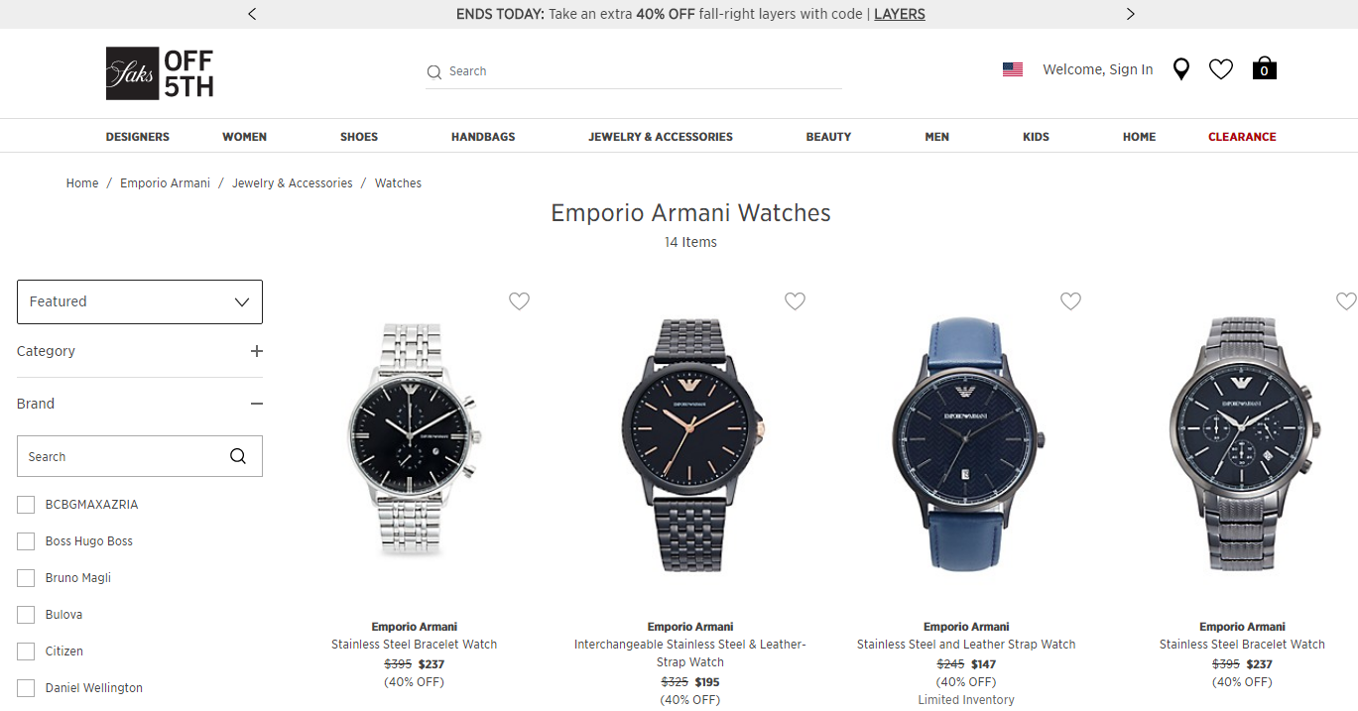Tick the Bulova brand checkbox
This screenshot has height=711, width=1358.
tap(26, 615)
